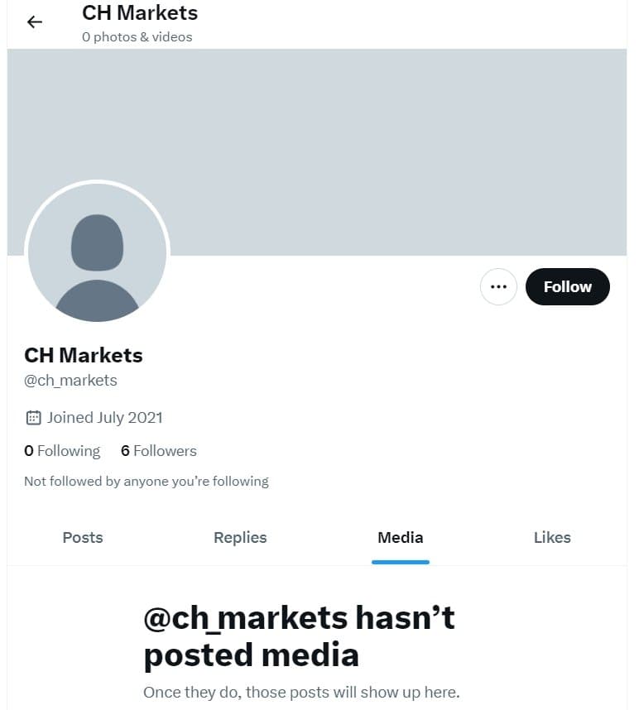Open the default profile avatar picture
The width and height of the screenshot is (639, 710).
[98, 253]
